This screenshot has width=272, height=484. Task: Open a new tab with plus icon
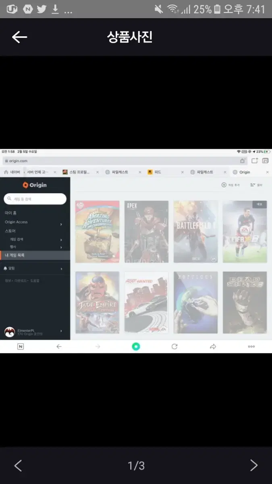coord(255,160)
